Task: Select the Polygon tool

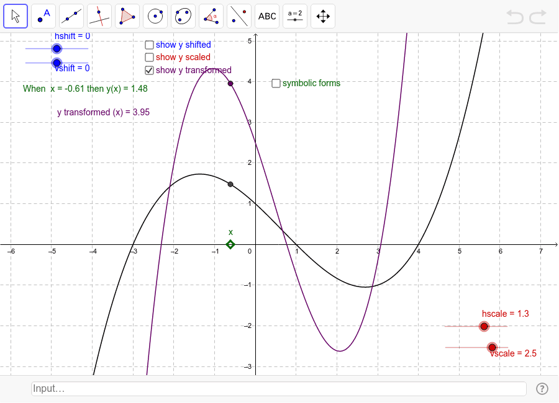Action: click(127, 16)
